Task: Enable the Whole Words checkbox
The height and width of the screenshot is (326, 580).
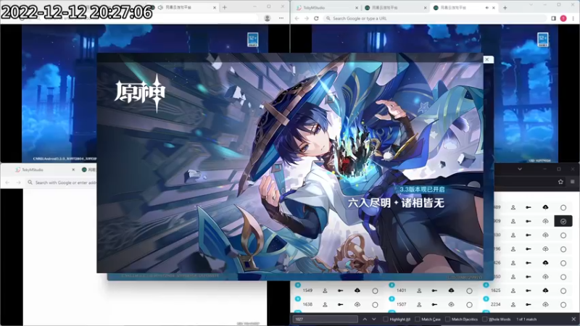Action: point(484,319)
